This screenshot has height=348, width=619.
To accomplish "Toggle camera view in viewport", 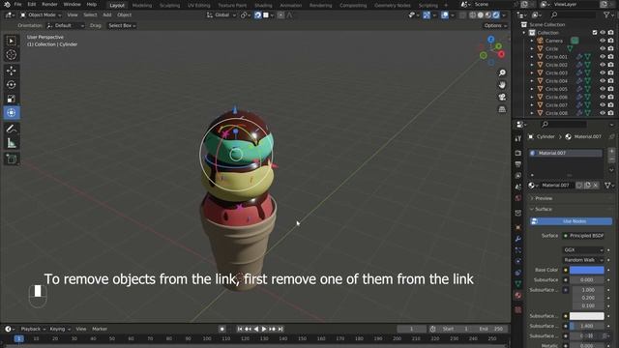I will [502, 97].
